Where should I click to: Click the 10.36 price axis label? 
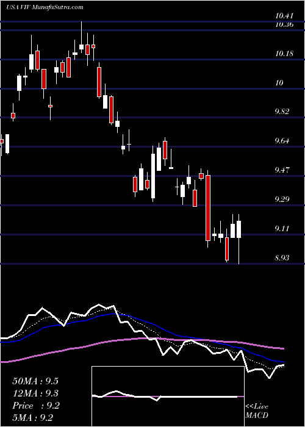[x=284, y=25]
